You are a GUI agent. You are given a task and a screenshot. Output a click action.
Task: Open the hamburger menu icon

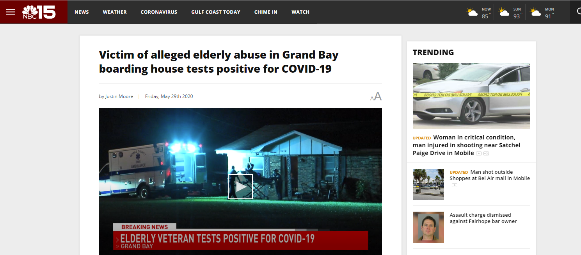click(x=11, y=12)
